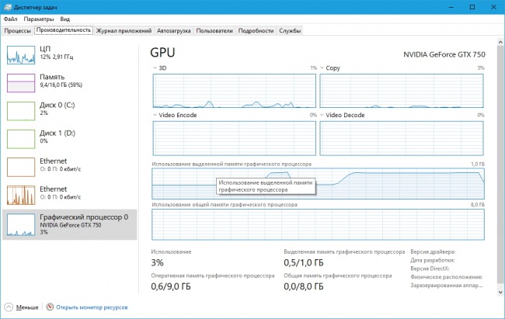Select Диск 1 (D:) in sidebar
Image resolution: width=505 pixels, height=319 pixels.
tap(70, 139)
